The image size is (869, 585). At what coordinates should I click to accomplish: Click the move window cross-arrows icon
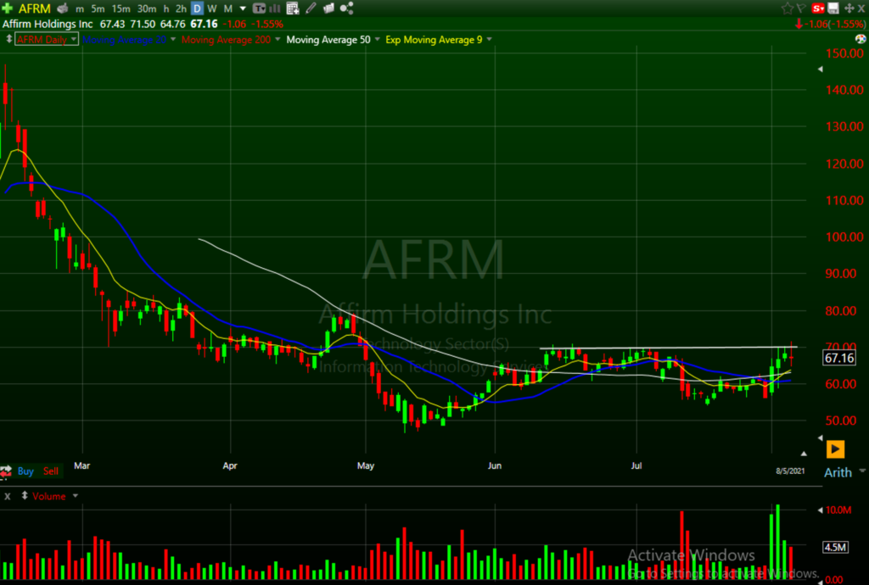pos(849,8)
